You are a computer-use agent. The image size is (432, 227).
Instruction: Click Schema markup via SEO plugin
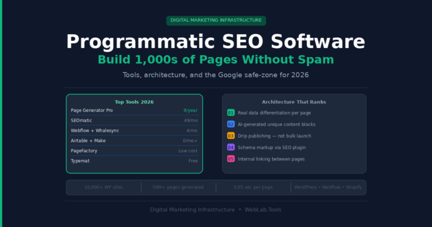click(272, 147)
